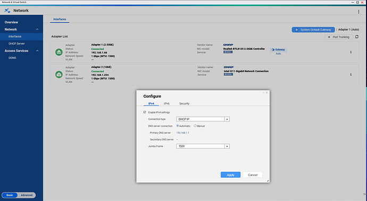Viewport: 367px width, 201px height.
Task: Click the WOL badge under Realtek controller
Action: [x=228, y=52]
